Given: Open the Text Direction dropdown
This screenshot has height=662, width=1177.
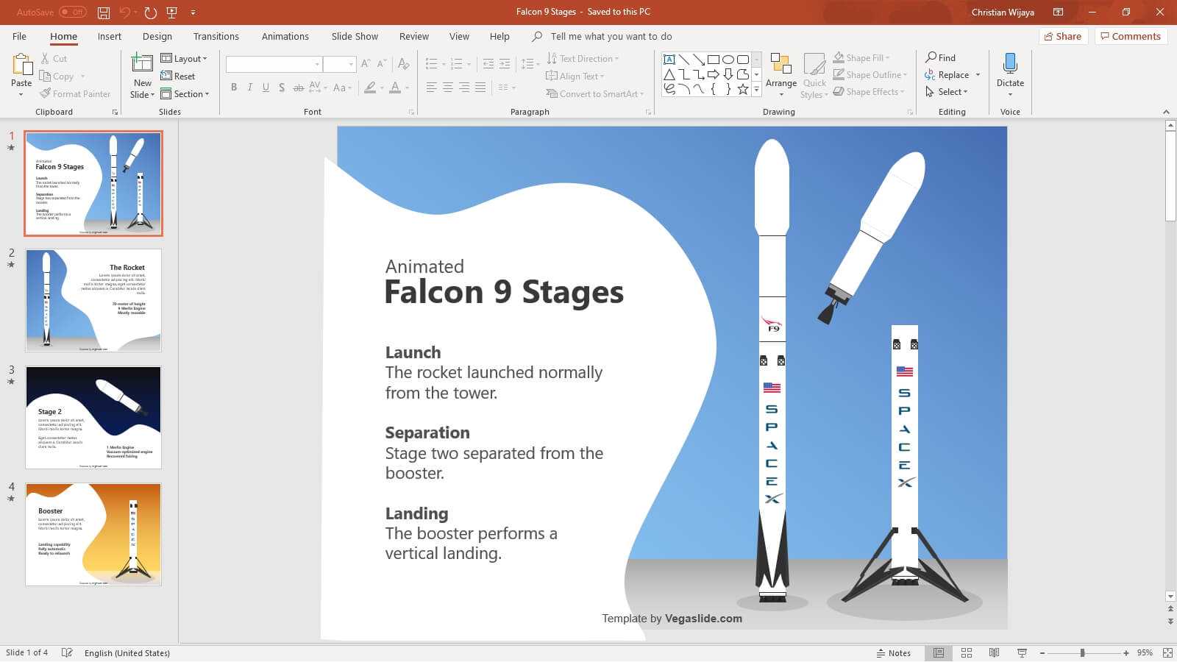Looking at the screenshot, I should 583,59.
